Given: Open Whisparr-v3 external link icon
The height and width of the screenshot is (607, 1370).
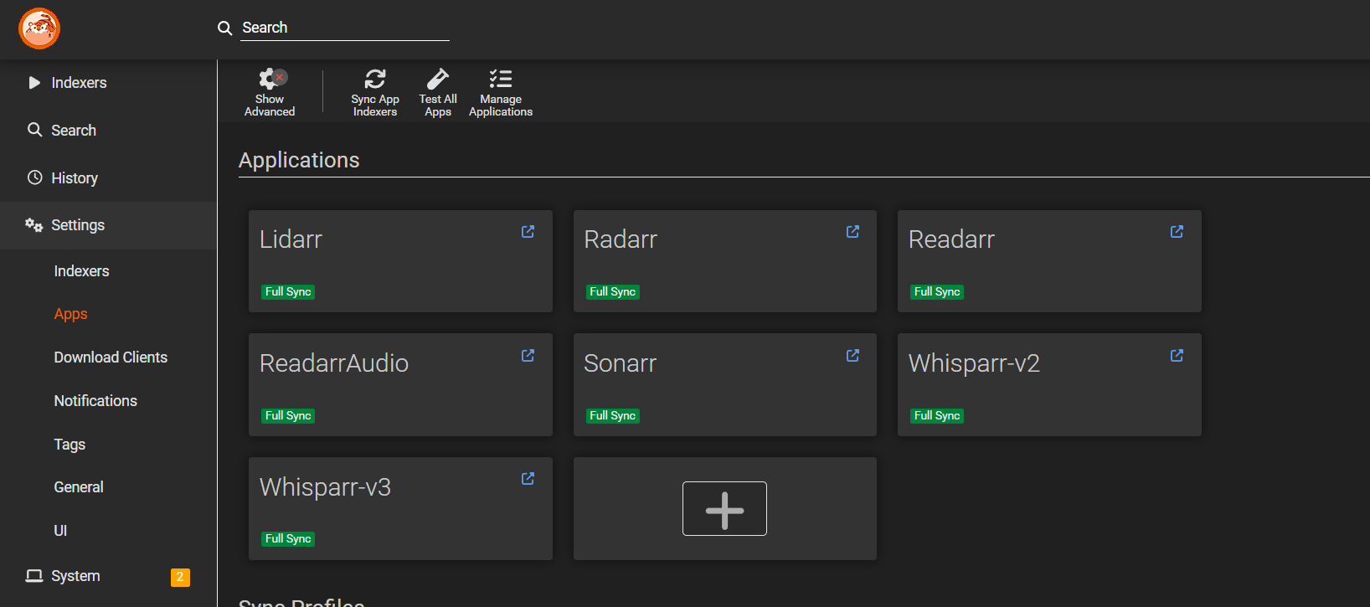Looking at the screenshot, I should (528, 479).
